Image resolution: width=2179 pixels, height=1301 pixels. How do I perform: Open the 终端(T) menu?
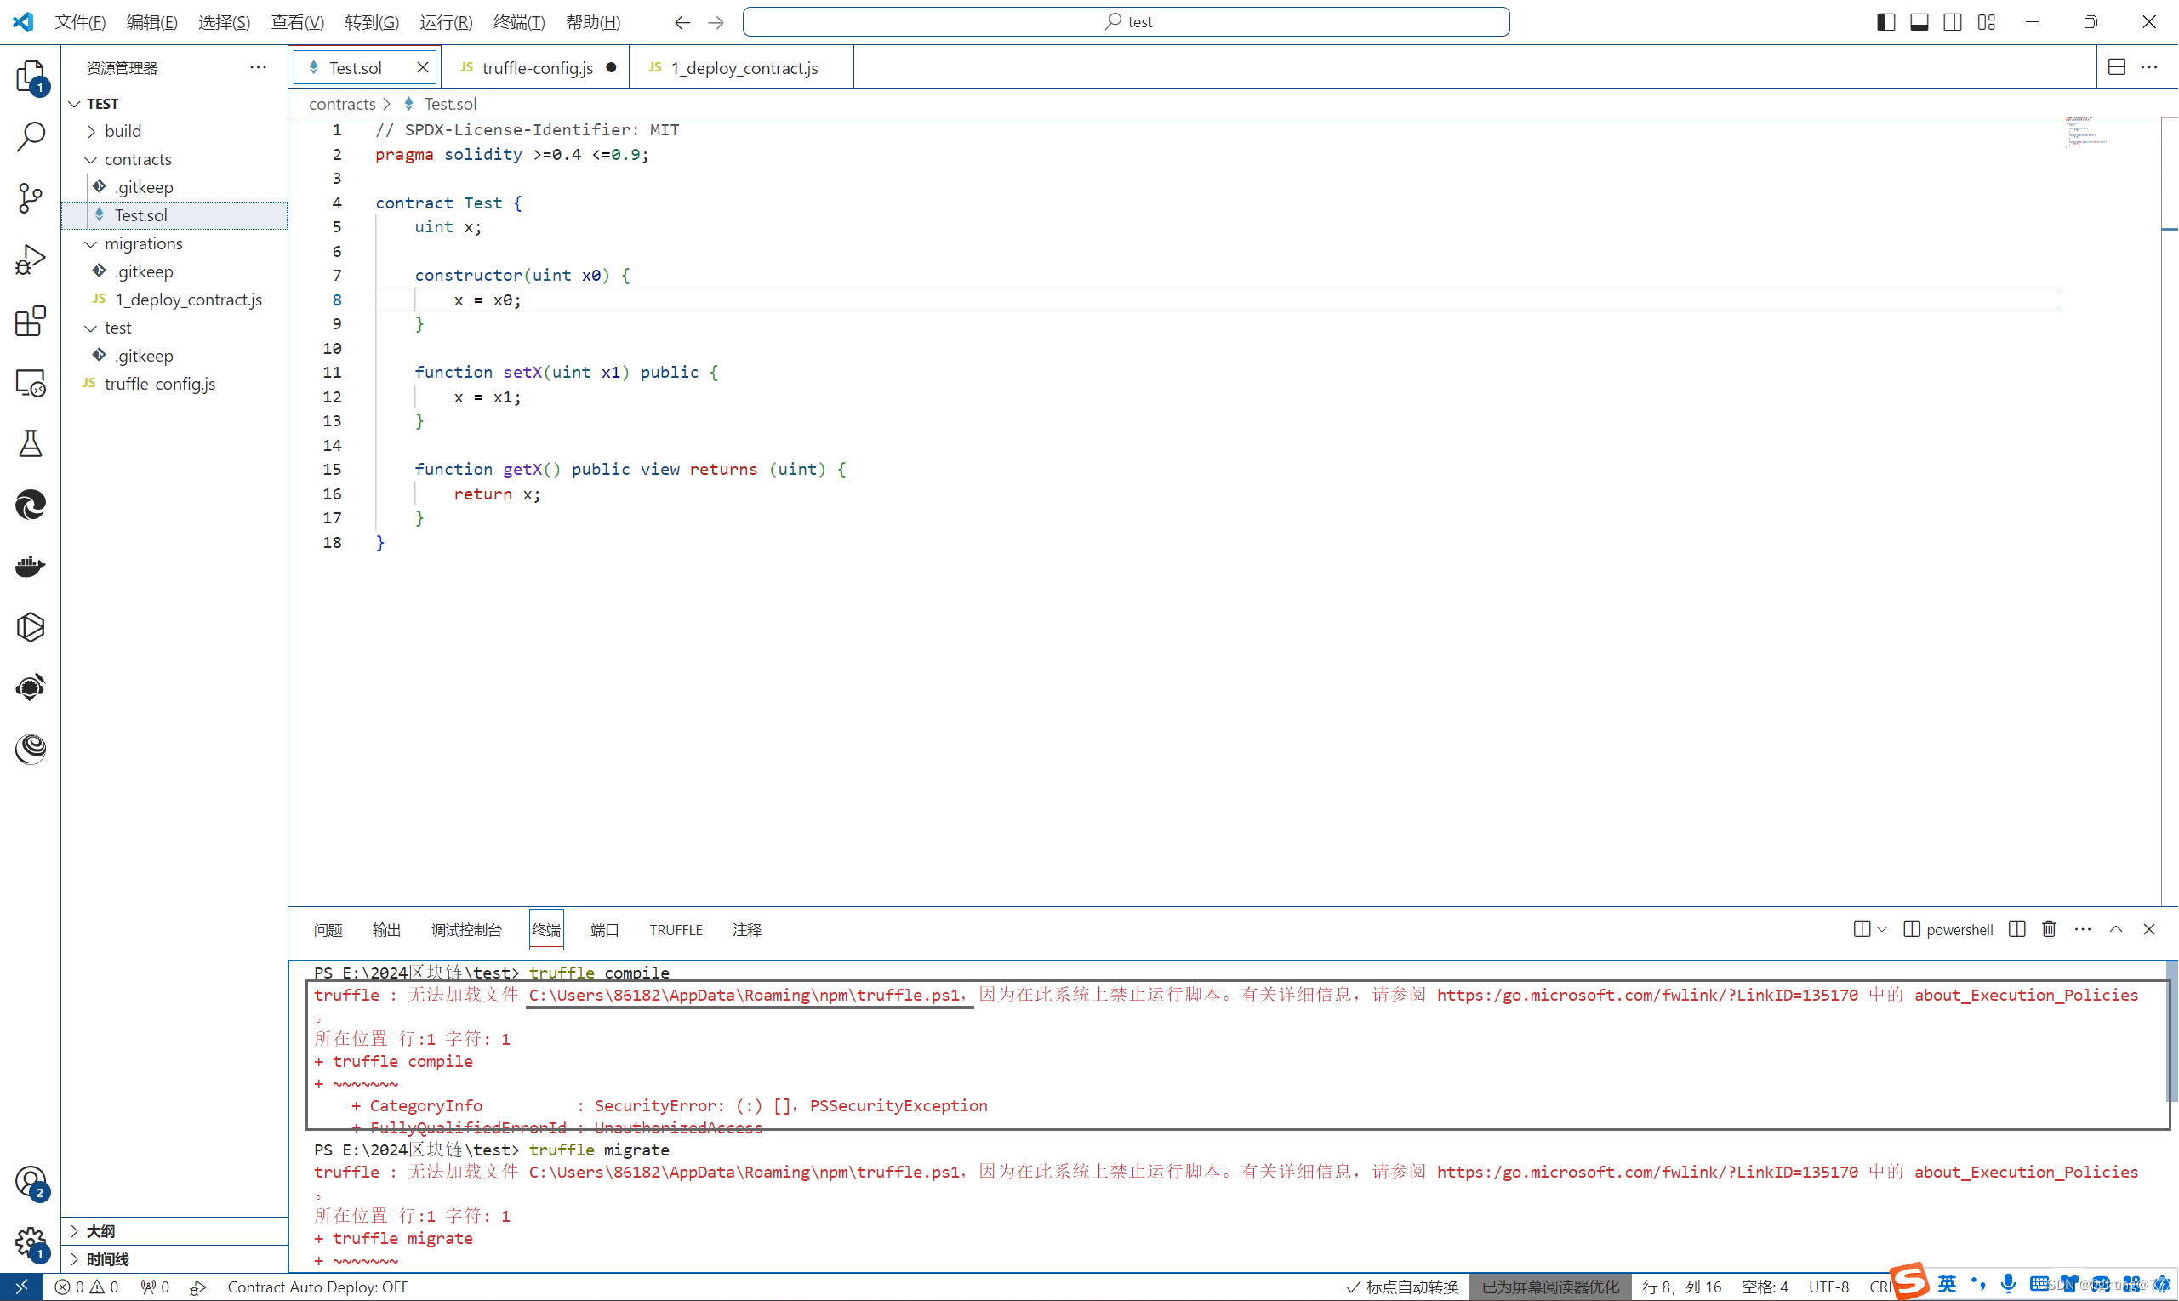coord(519,22)
